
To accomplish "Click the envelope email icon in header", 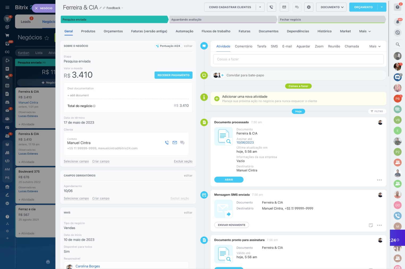I will click(284, 7).
